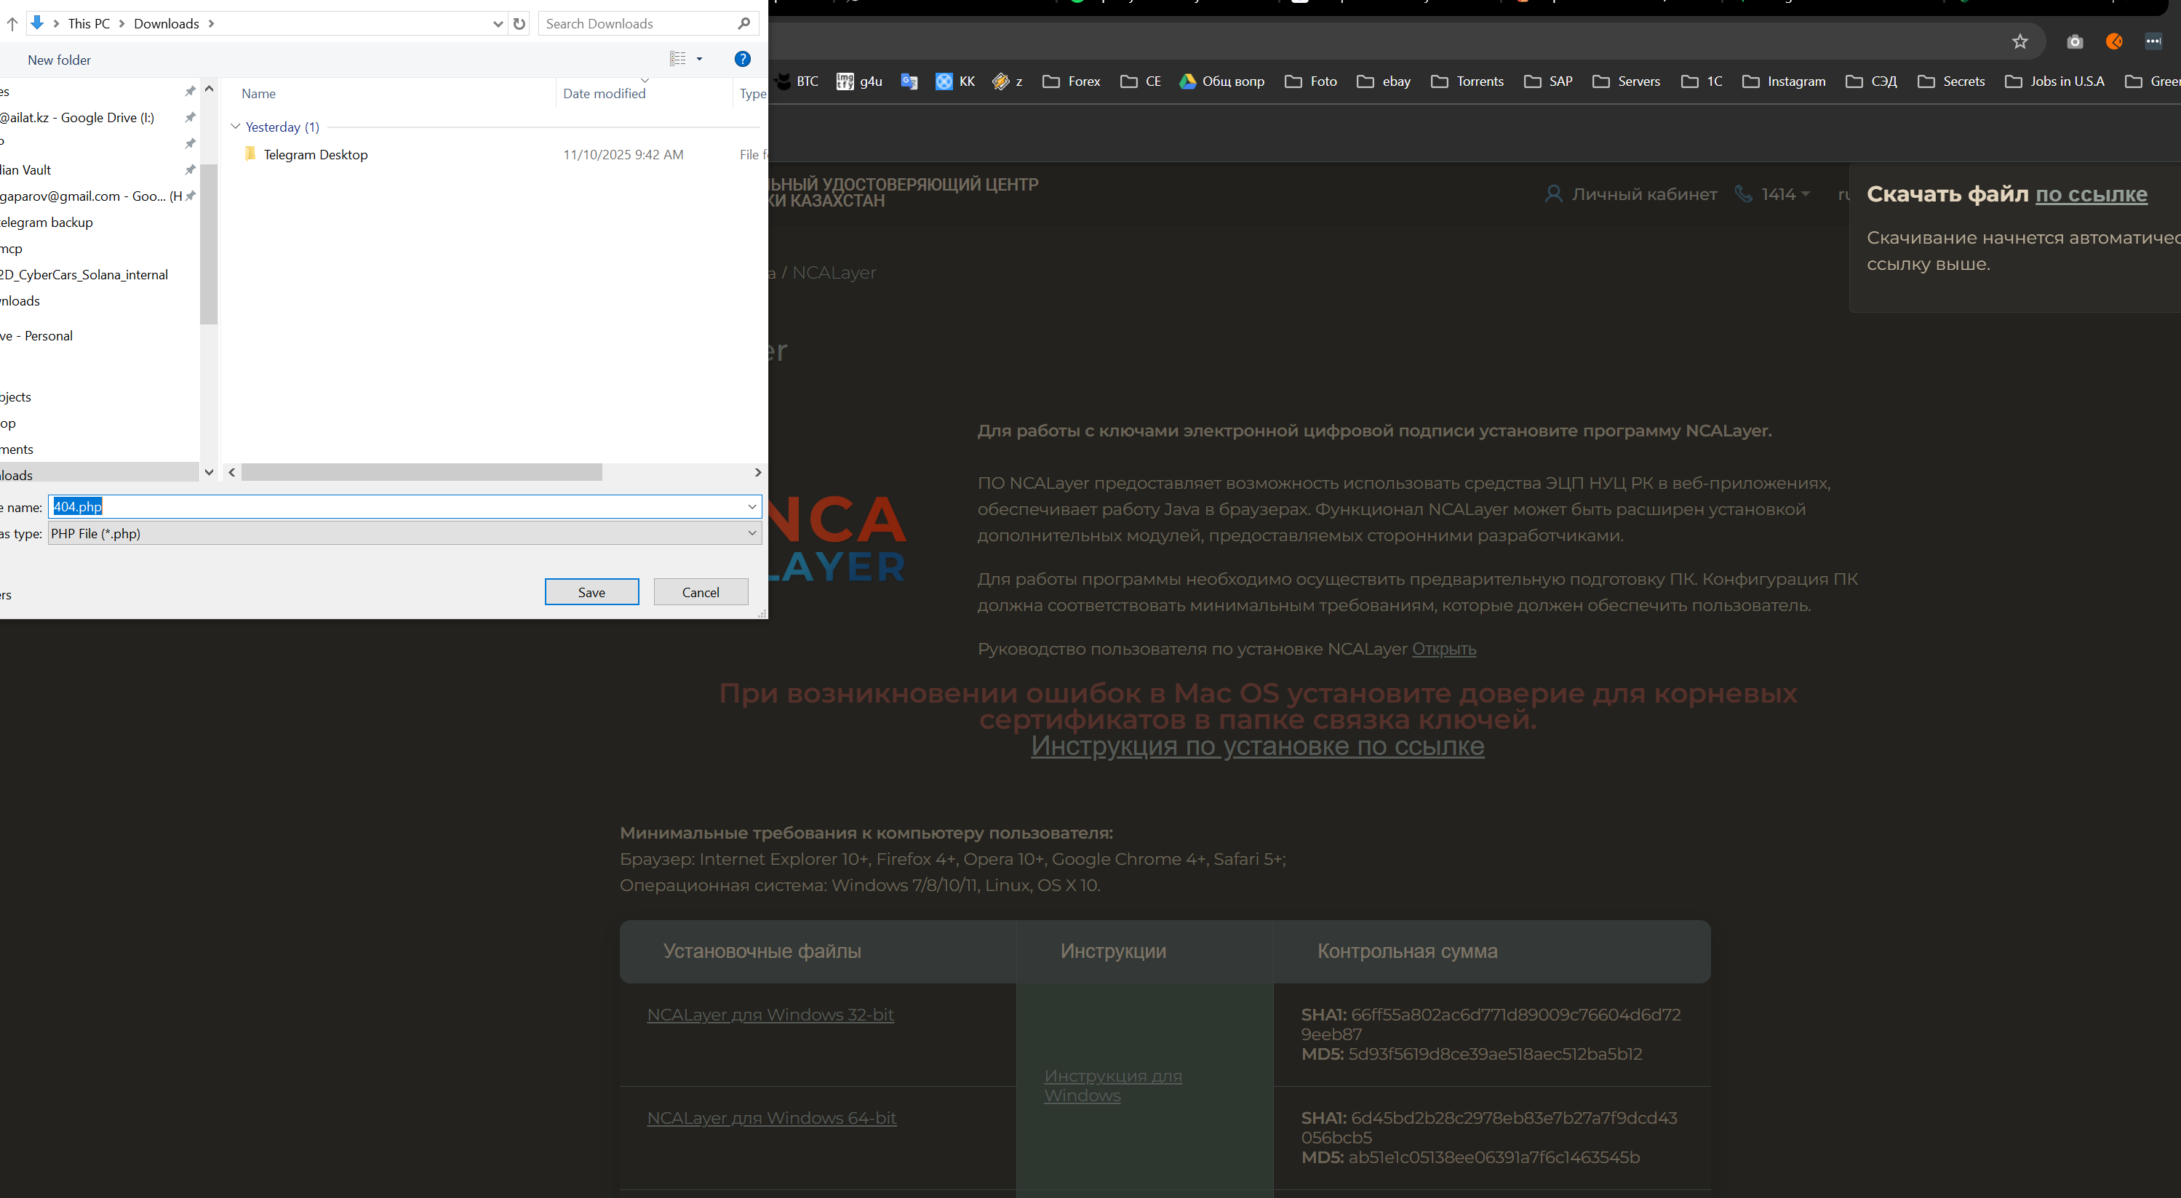Click the up arrow navigation button
This screenshot has width=2181, height=1198.
pos(12,24)
